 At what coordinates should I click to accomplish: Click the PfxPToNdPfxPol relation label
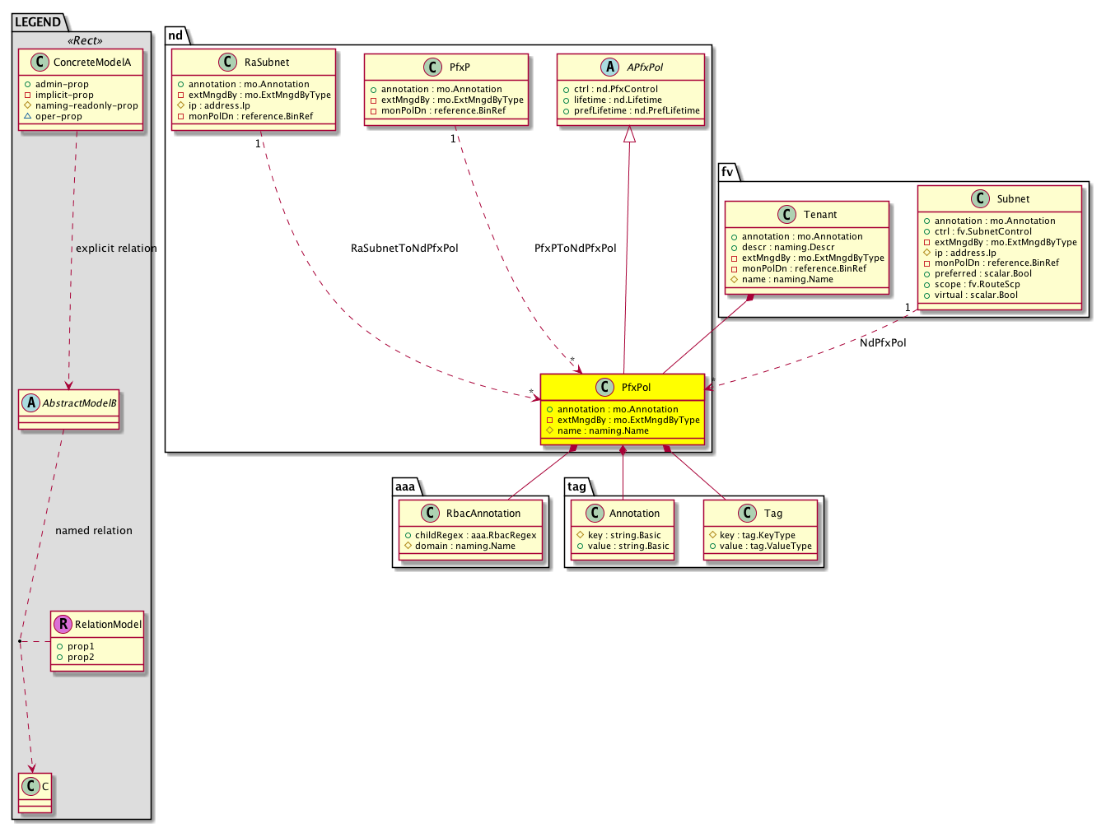click(x=575, y=249)
